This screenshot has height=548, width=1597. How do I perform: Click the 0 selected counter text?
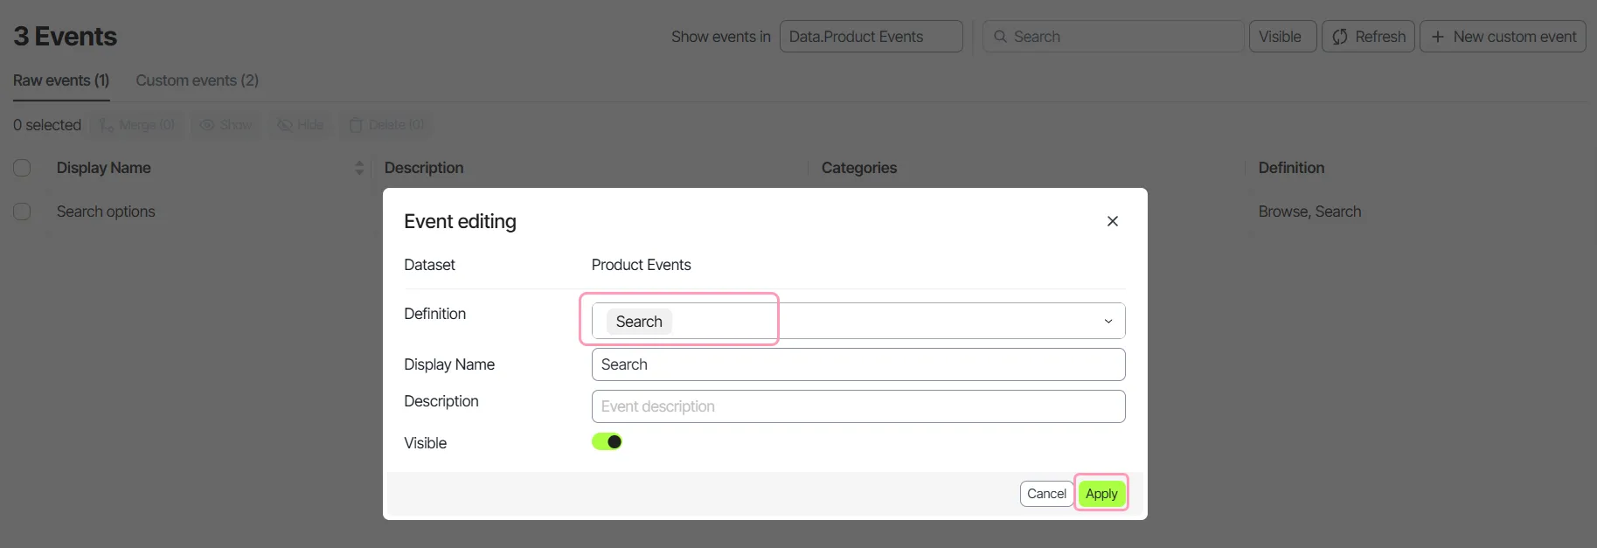pyautogui.click(x=47, y=125)
